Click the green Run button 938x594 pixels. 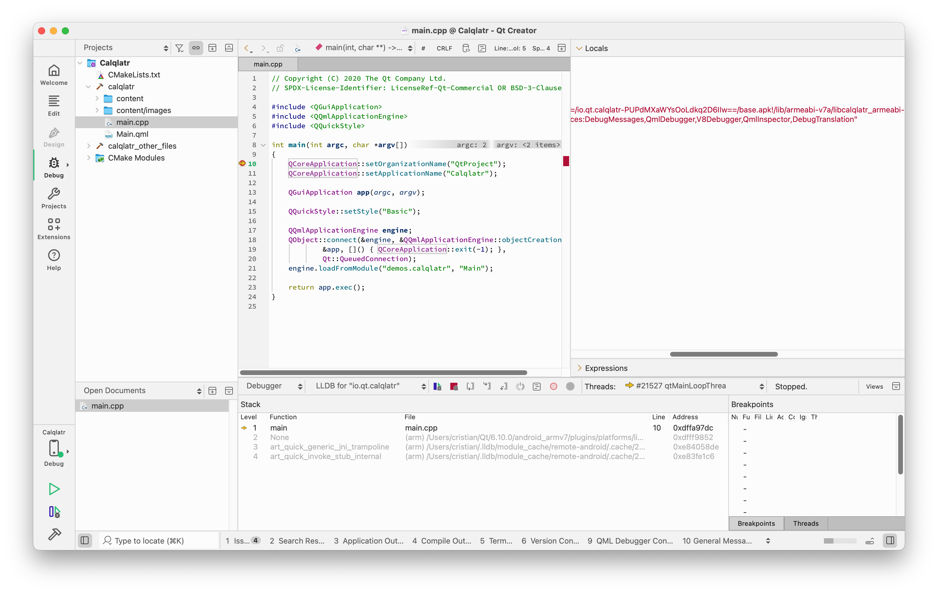(54, 489)
